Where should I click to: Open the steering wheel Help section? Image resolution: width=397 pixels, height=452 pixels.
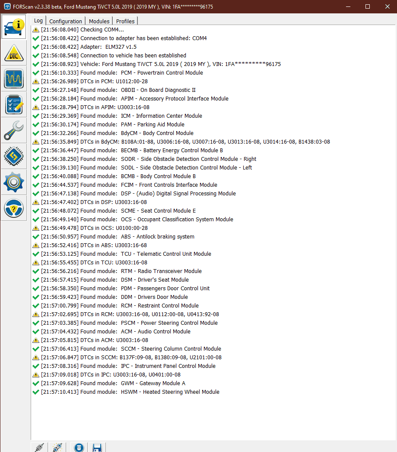pyautogui.click(x=14, y=208)
